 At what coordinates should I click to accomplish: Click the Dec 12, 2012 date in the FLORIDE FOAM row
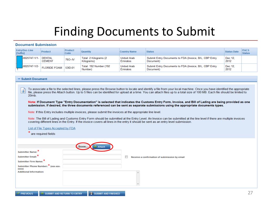[x=230, y=68]
